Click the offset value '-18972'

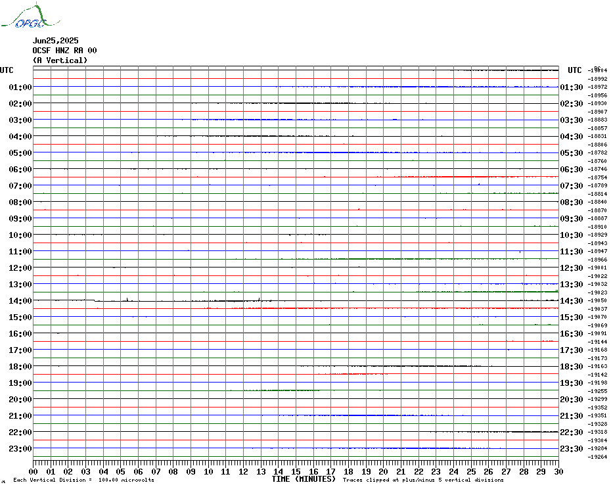coord(597,87)
